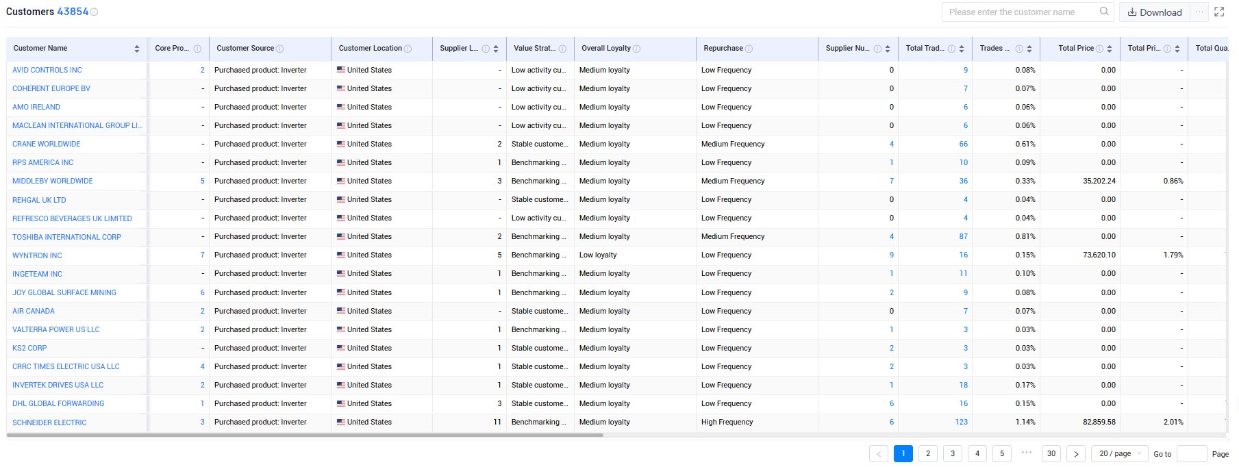The image size is (1239, 467).
Task: Click Medium Frequency in the CRANE WORLDWIDE row
Action: [733, 144]
